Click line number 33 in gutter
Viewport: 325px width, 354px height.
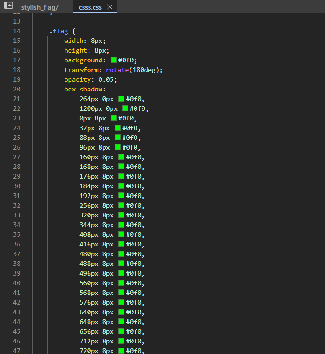[17, 215]
